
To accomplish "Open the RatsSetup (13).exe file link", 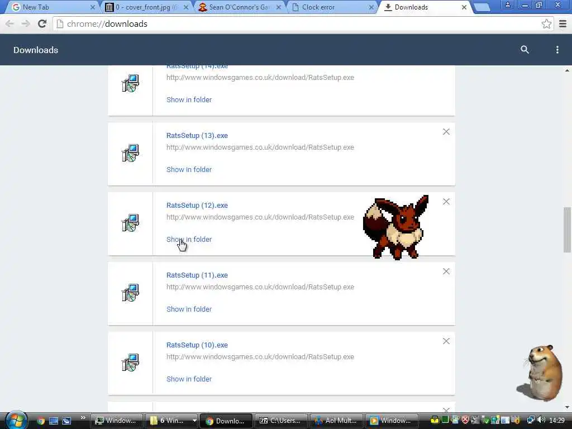I will [197, 135].
